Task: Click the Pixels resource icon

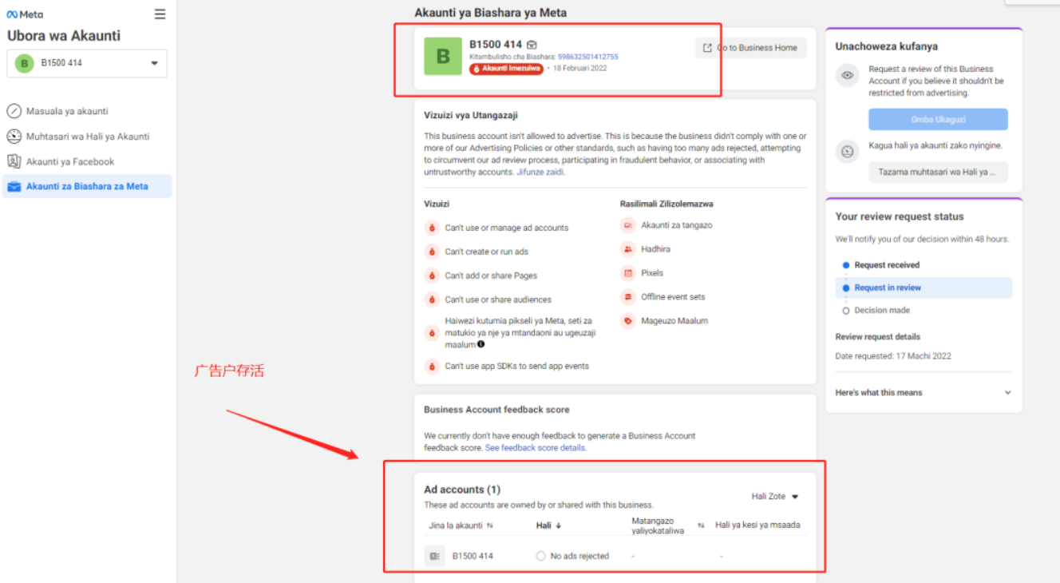Action: tap(627, 273)
